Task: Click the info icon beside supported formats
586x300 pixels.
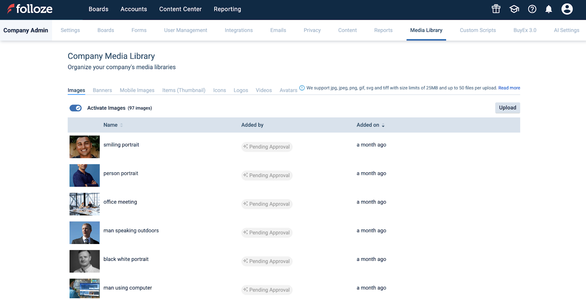Action: click(x=302, y=88)
